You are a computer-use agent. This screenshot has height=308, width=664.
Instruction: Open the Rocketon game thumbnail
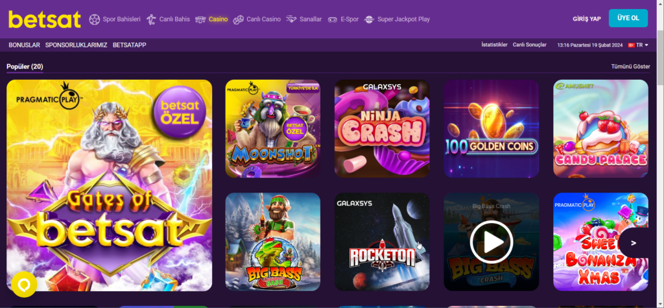382,242
